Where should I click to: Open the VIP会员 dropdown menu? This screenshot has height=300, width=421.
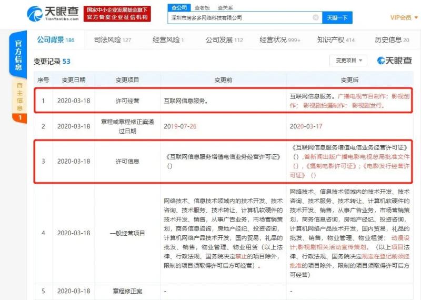(x=404, y=18)
